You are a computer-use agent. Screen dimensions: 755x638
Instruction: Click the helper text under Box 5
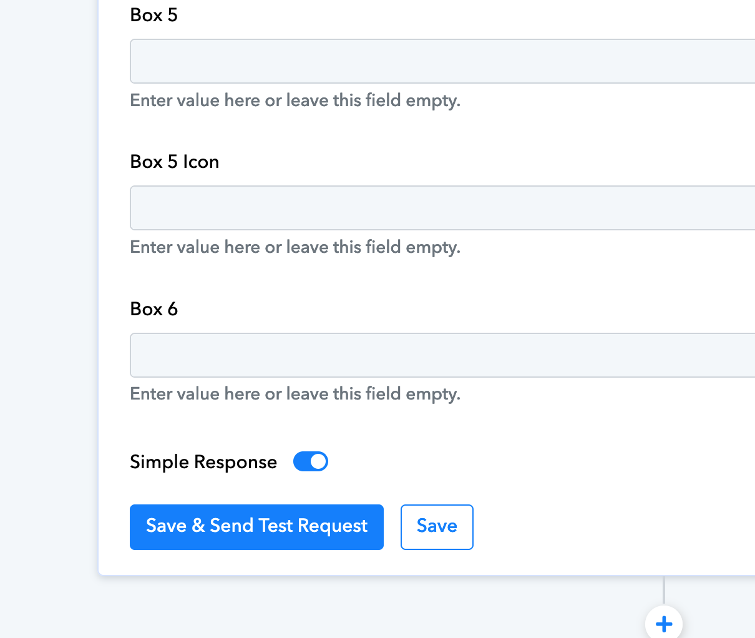[x=295, y=101]
